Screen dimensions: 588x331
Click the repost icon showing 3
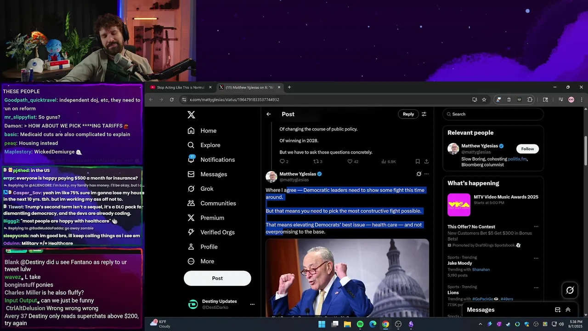click(x=317, y=161)
